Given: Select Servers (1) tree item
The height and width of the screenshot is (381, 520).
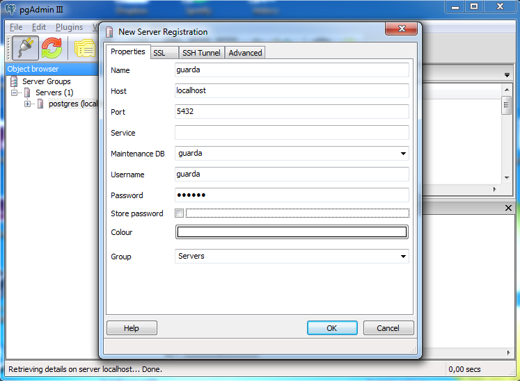Looking at the screenshot, I should [54, 92].
